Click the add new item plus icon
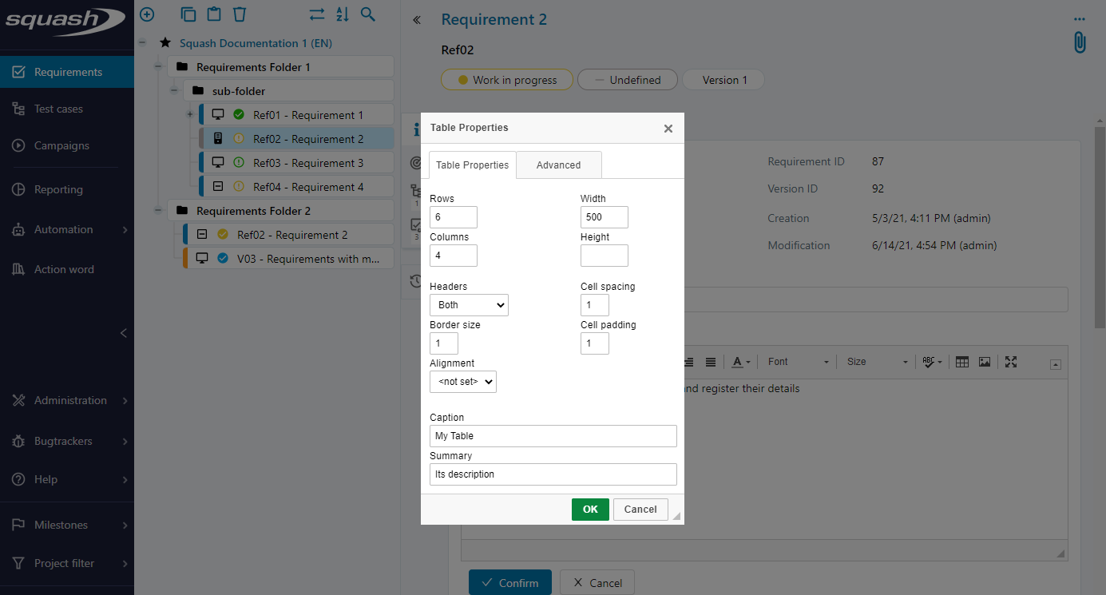The image size is (1106, 595). click(x=147, y=14)
